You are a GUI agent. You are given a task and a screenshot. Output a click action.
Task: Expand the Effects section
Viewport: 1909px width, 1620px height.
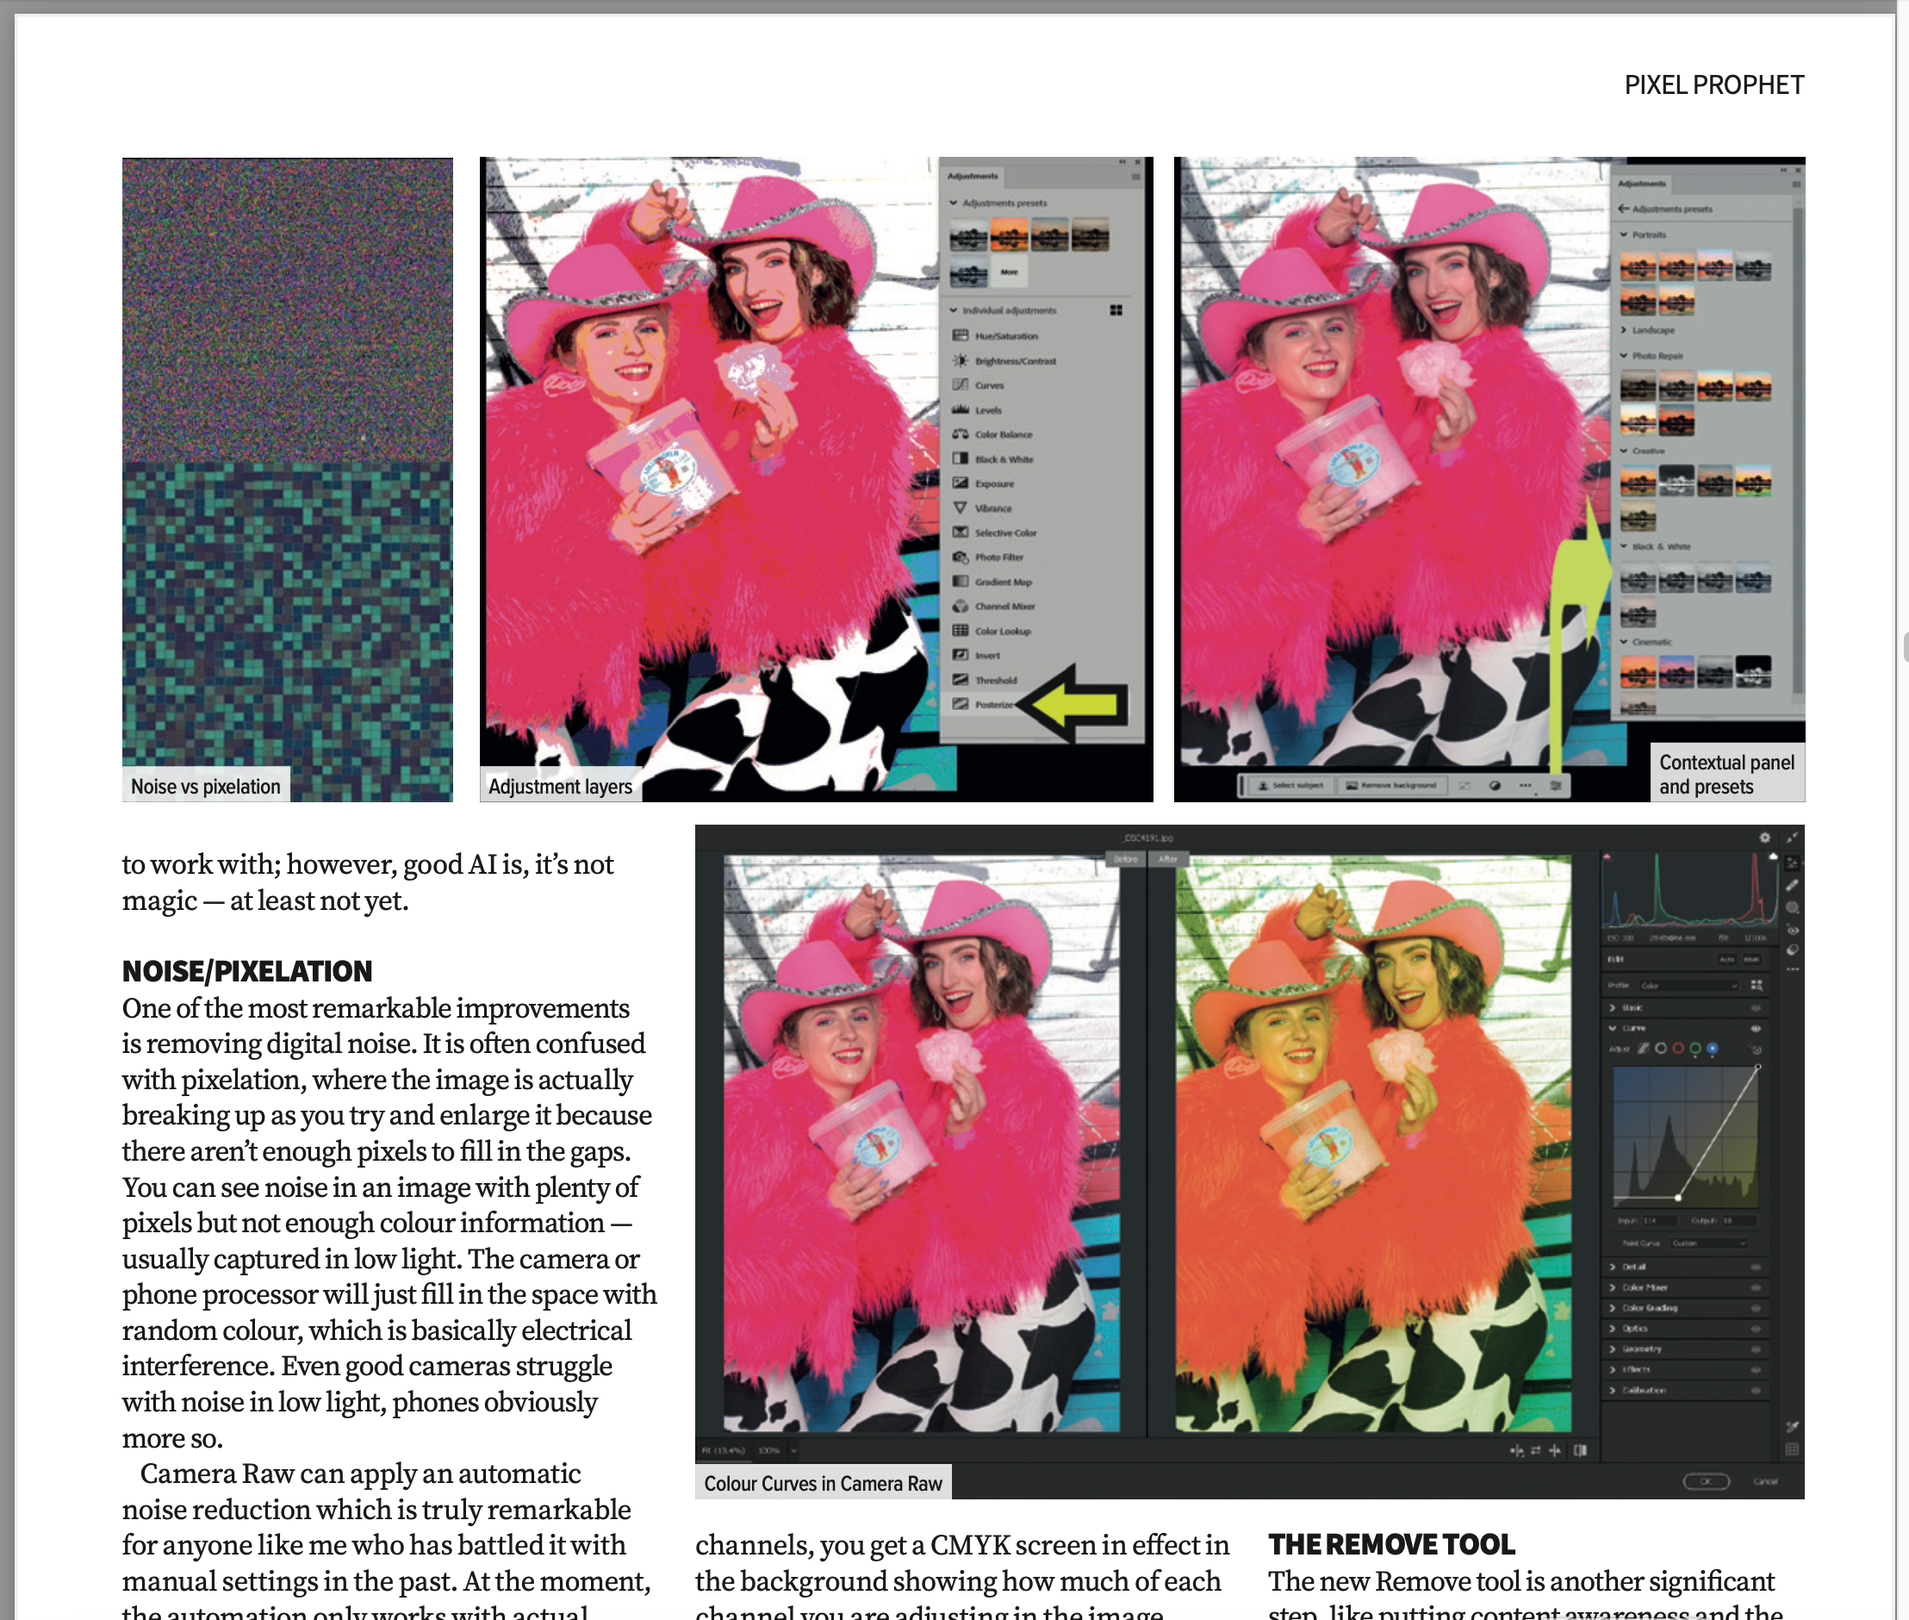(x=1613, y=1369)
